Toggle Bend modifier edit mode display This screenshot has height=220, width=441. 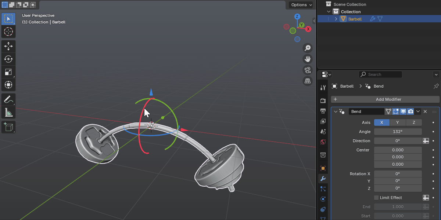[396, 111]
